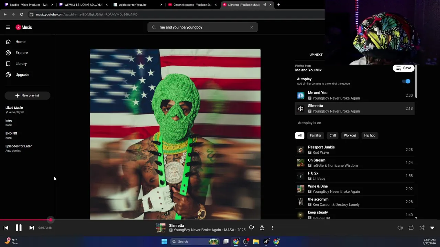The image size is (440, 247).
Task: Select the Workout filter chip
Action: (350, 136)
